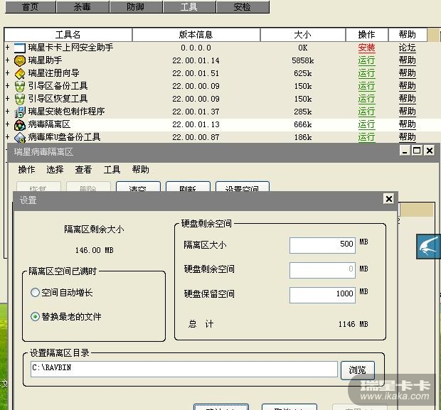The width and height of the screenshot is (441, 410).
Task: Click the 瑞星卡卡上网安全助手 row icon
Action: click(20, 48)
